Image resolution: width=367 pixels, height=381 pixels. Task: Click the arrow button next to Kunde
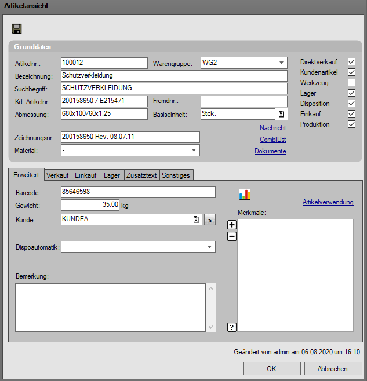point(209,219)
